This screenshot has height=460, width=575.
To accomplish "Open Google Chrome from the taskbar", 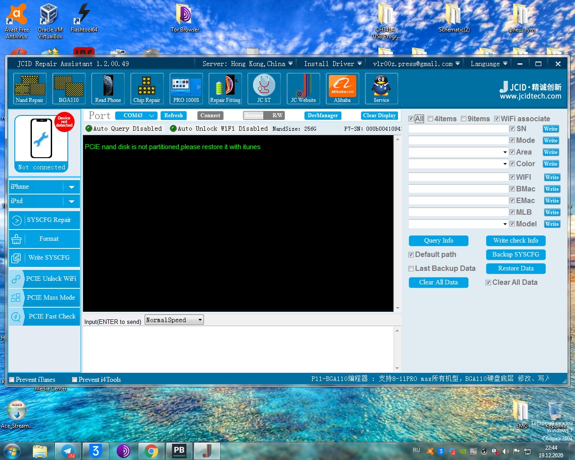I will click(x=151, y=451).
